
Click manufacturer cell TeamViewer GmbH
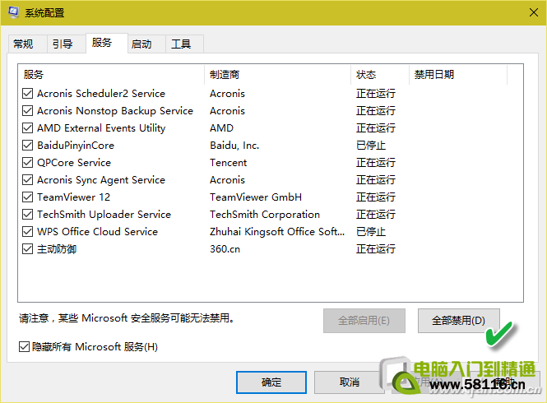click(x=256, y=197)
